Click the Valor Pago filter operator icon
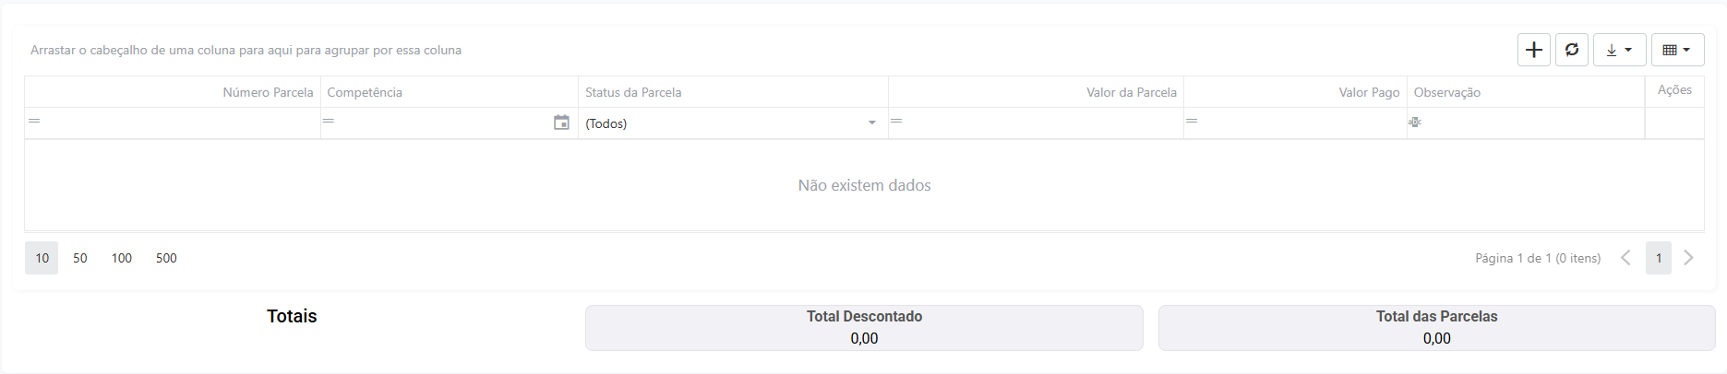Viewport: 1727px width, 374px height. (x=1192, y=122)
